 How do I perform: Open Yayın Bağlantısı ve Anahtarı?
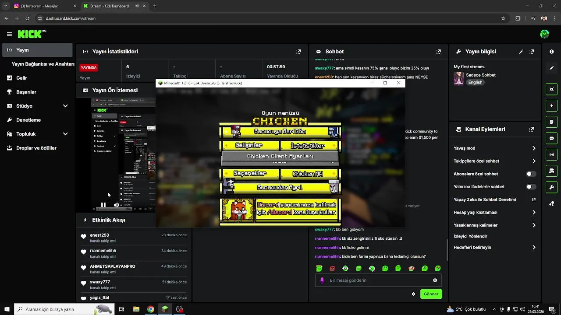click(43, 64)
